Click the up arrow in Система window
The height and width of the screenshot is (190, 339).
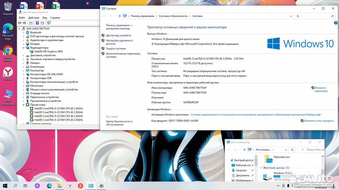point(120,16)
